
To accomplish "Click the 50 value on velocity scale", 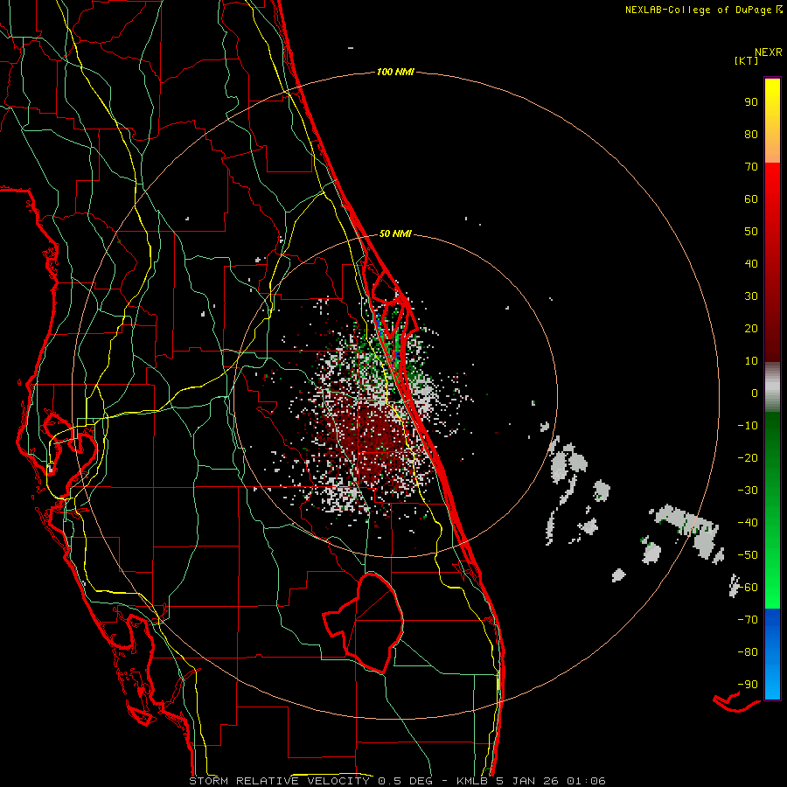I will coord(751,232).
